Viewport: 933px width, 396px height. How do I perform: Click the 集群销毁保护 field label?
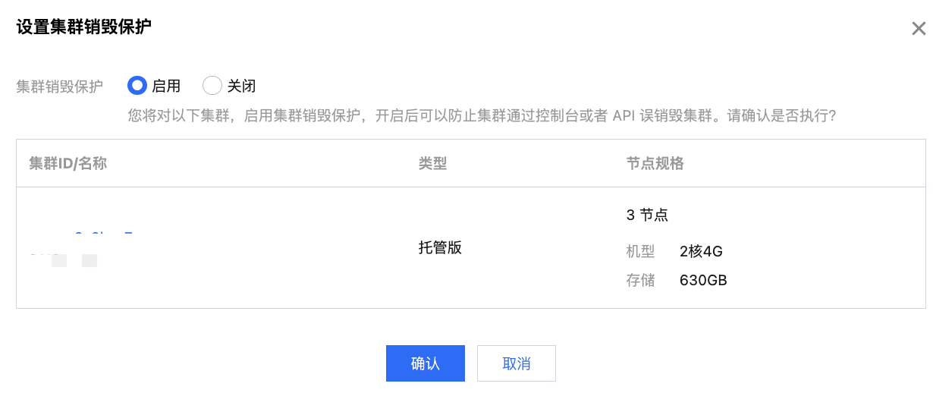coord(59,86)
